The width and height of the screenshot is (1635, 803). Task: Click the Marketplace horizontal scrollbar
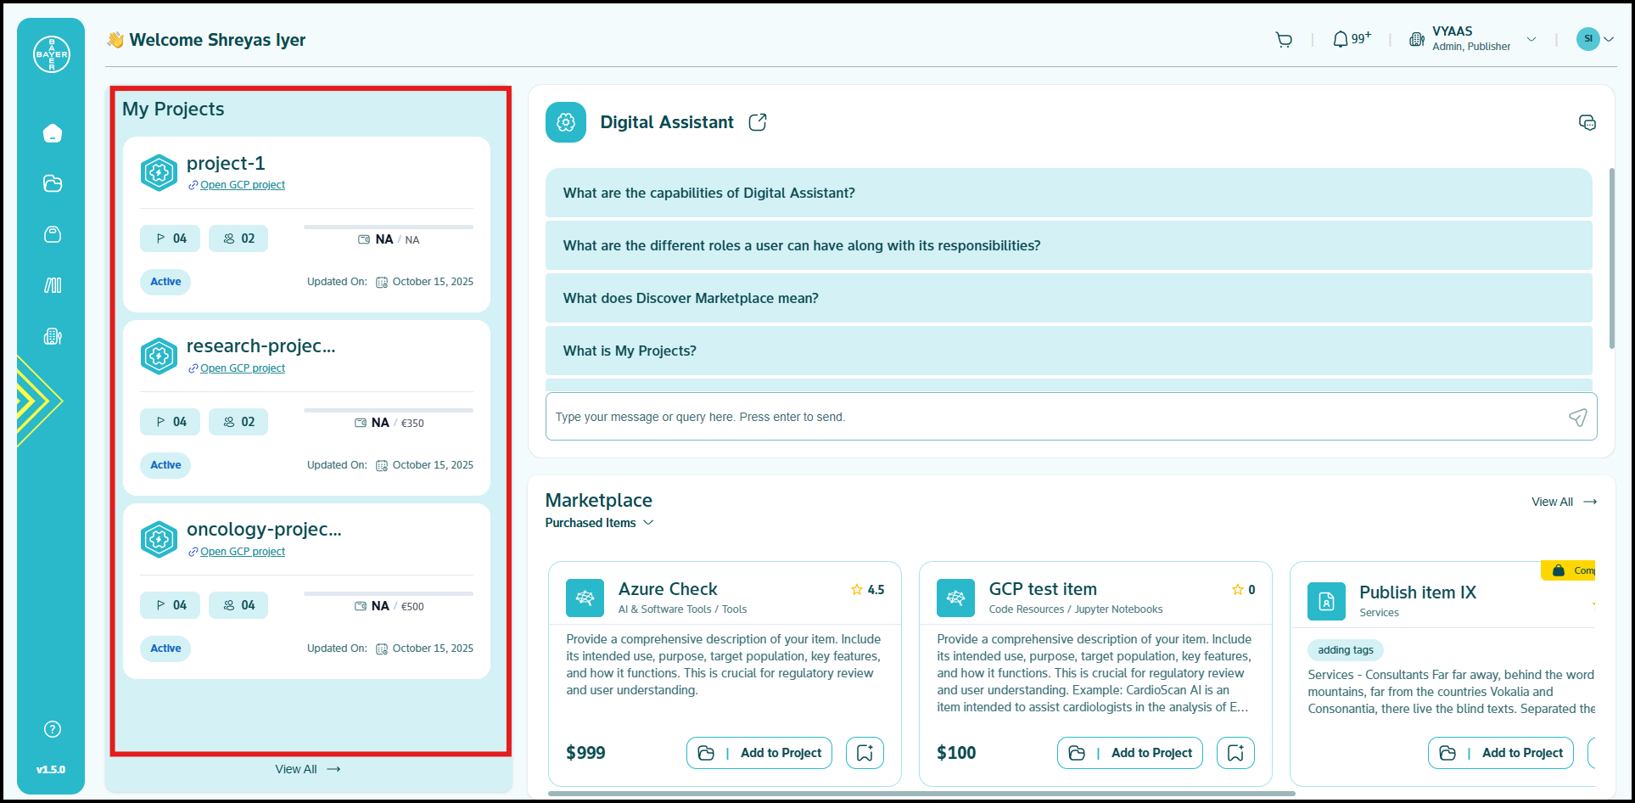(921, 794)
